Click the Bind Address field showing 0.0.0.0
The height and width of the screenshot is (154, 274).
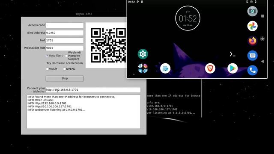click(65, 33)
